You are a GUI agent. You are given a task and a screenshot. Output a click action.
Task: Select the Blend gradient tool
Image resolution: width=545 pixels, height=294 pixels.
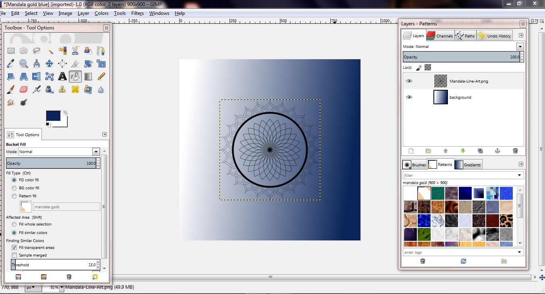88,77
